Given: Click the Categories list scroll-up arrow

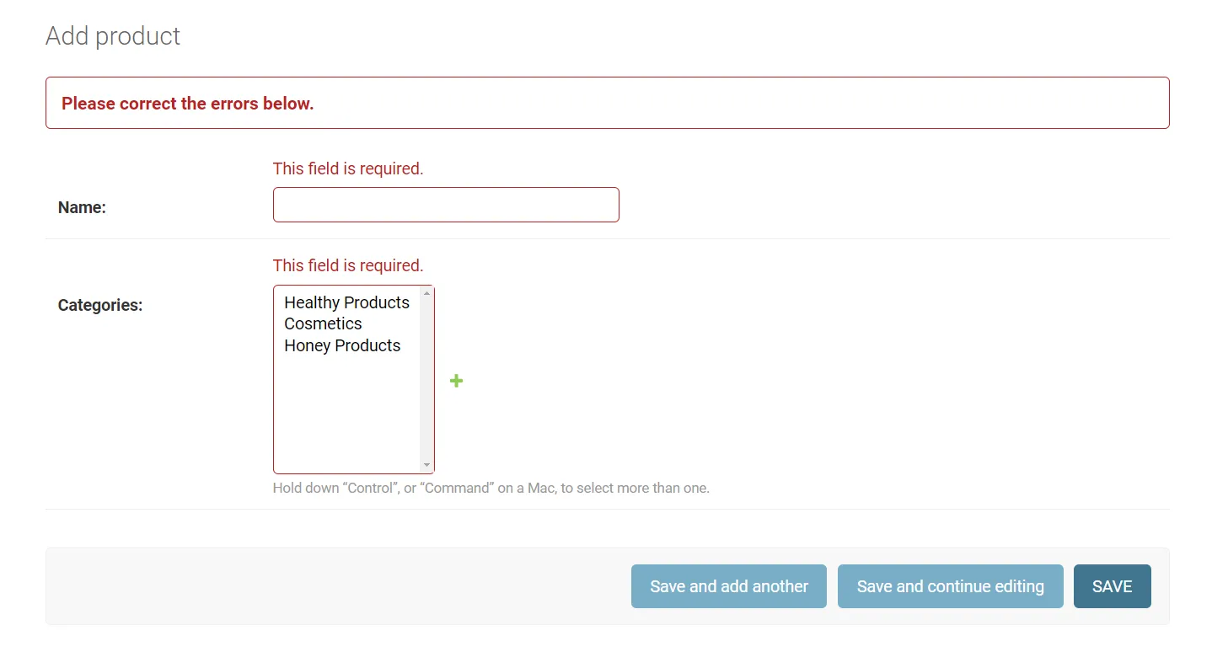Looking at the screenshot, I should point(426,293).
